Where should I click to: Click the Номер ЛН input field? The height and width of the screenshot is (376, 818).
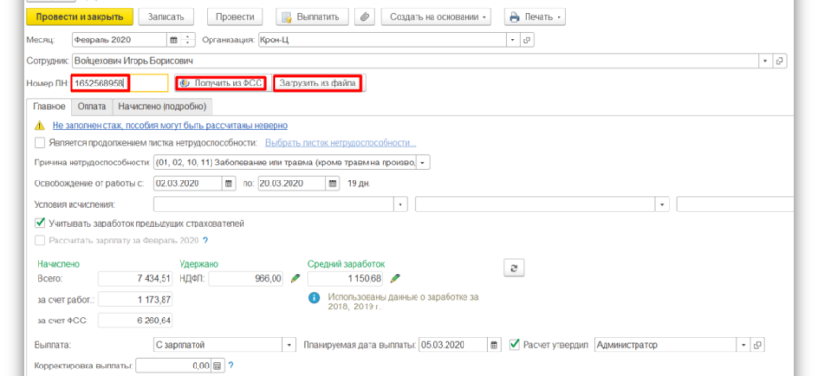click(x=120, y=84)
